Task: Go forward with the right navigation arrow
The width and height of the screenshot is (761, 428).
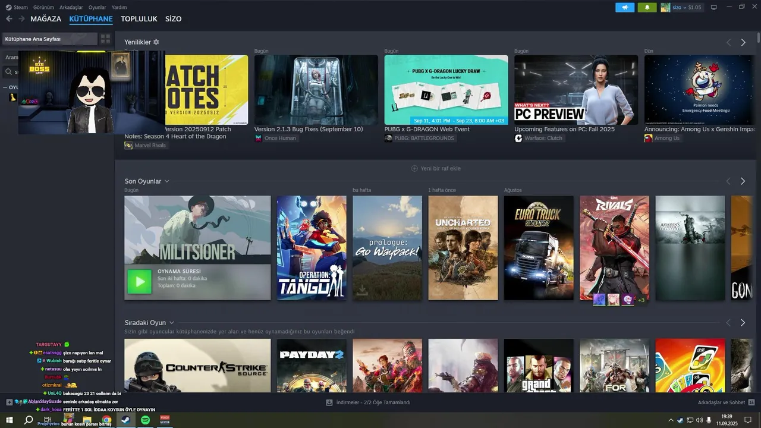Action: (x=21, y=19)
